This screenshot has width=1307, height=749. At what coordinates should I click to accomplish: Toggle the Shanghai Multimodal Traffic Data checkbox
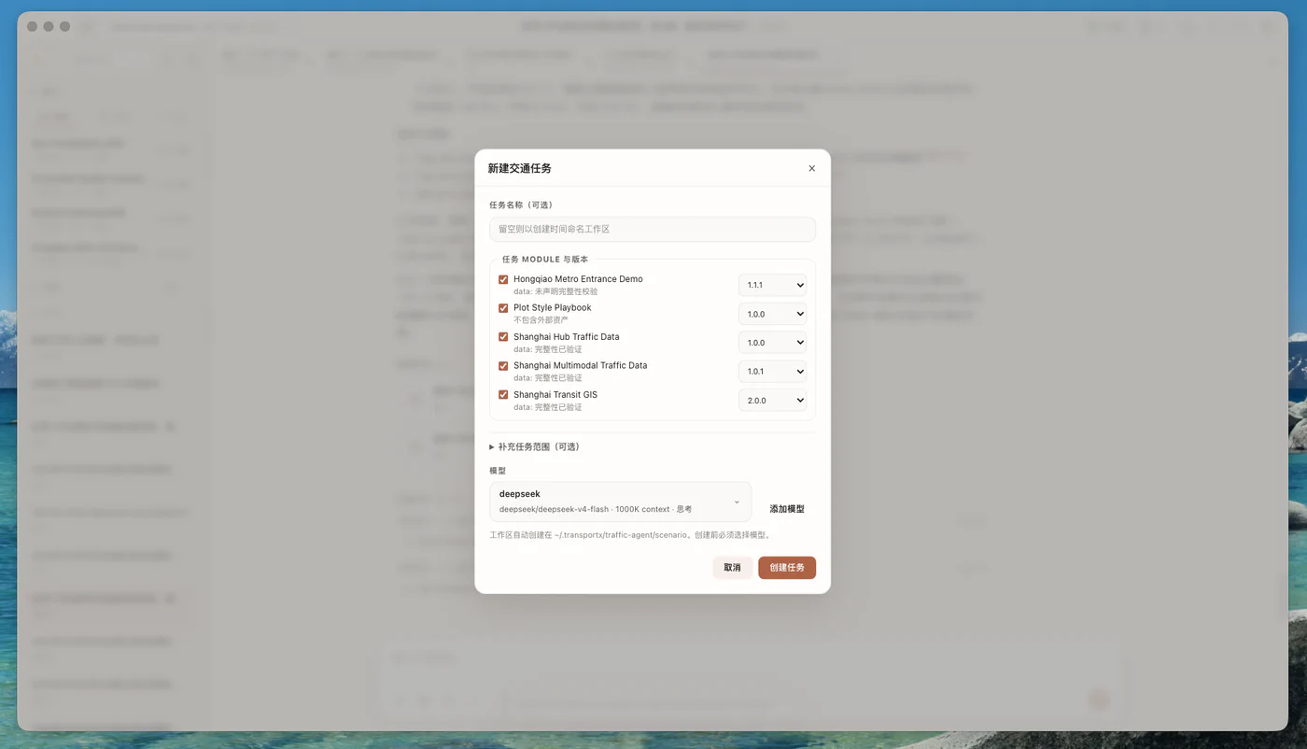click(x=503, y=366)
